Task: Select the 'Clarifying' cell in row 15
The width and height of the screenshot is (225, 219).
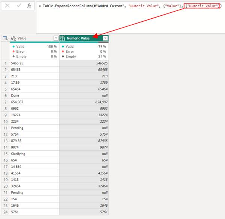Action: (x=34, y=154)
